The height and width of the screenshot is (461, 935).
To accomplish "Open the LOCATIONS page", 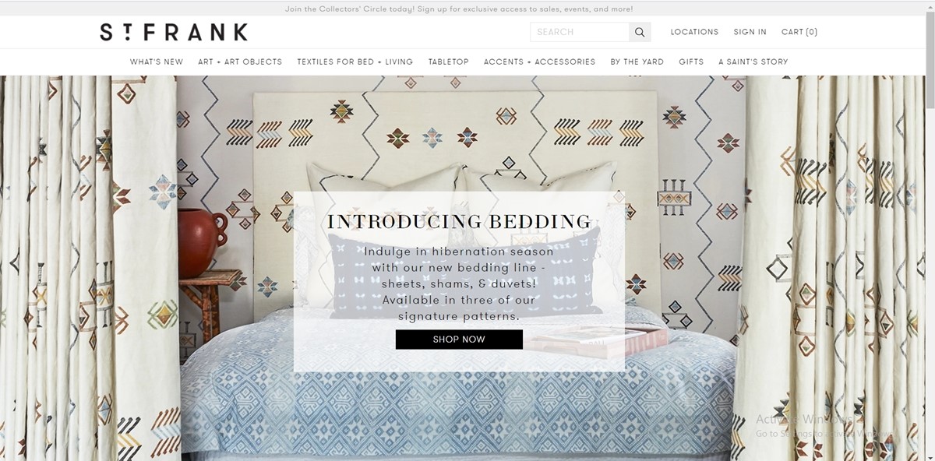I will coord(694,32).
